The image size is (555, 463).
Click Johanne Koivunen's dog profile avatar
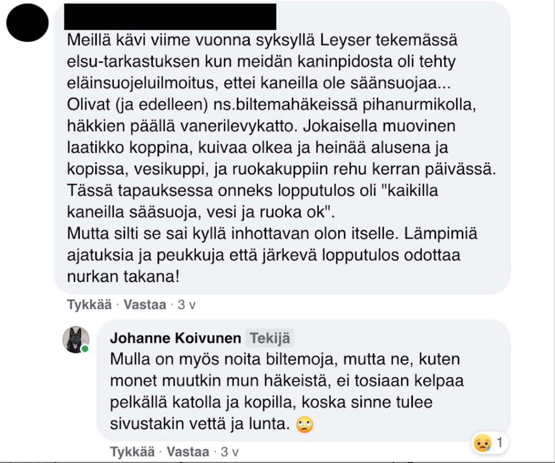tap(76, 340)
